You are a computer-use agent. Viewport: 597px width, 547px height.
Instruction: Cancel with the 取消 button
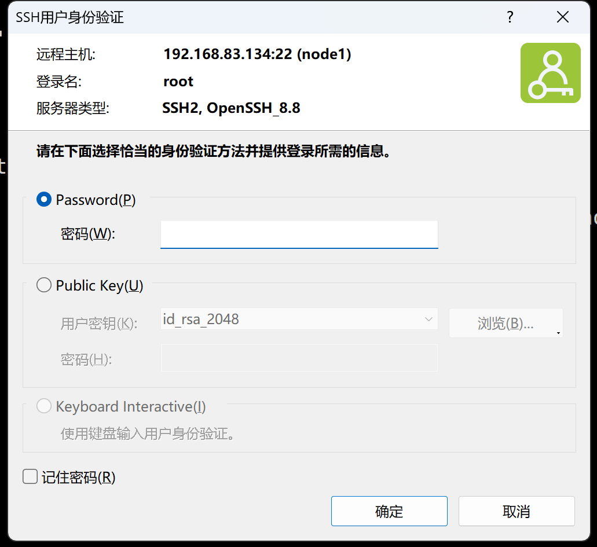point(517,511)
